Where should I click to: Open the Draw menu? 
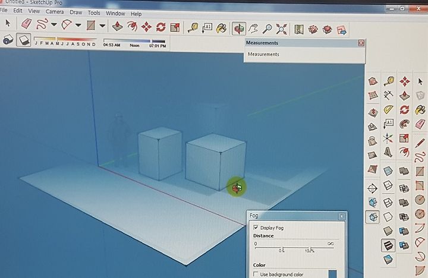75,12
